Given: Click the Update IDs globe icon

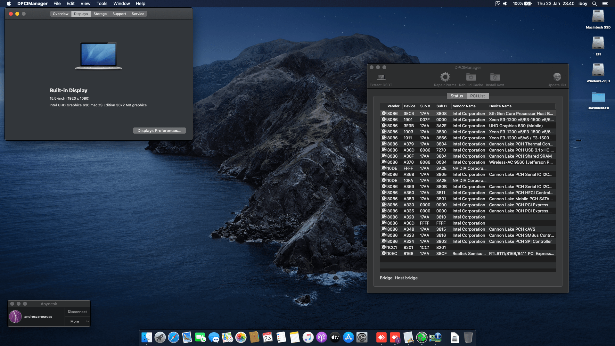Looking at the screenshot, I should pyautogui.click(x=557, y=77).
